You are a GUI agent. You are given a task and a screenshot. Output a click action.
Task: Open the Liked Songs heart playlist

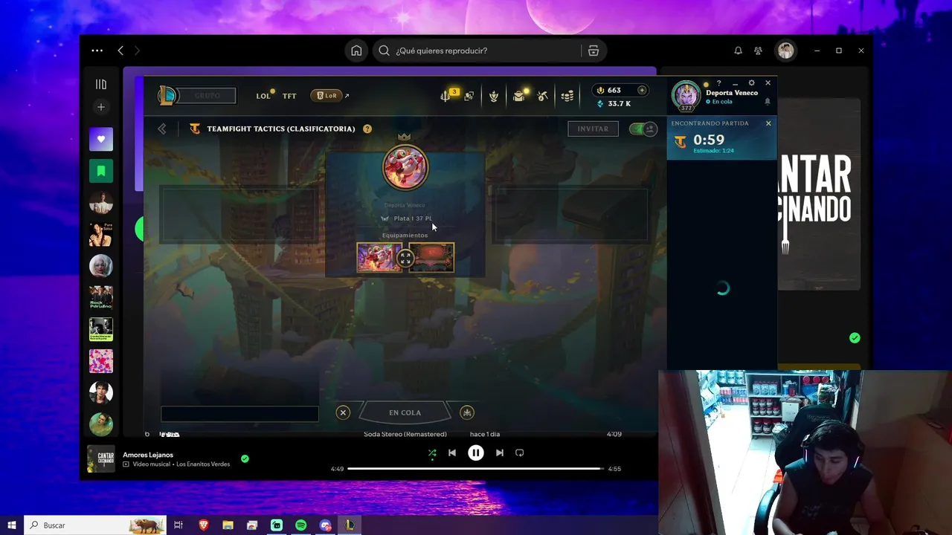[101, 139]
